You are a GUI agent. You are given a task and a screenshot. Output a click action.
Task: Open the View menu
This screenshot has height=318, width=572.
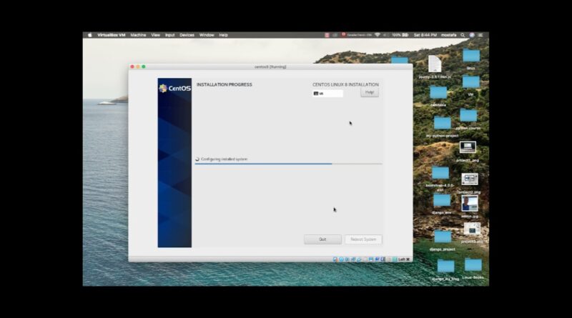(156, 35)
